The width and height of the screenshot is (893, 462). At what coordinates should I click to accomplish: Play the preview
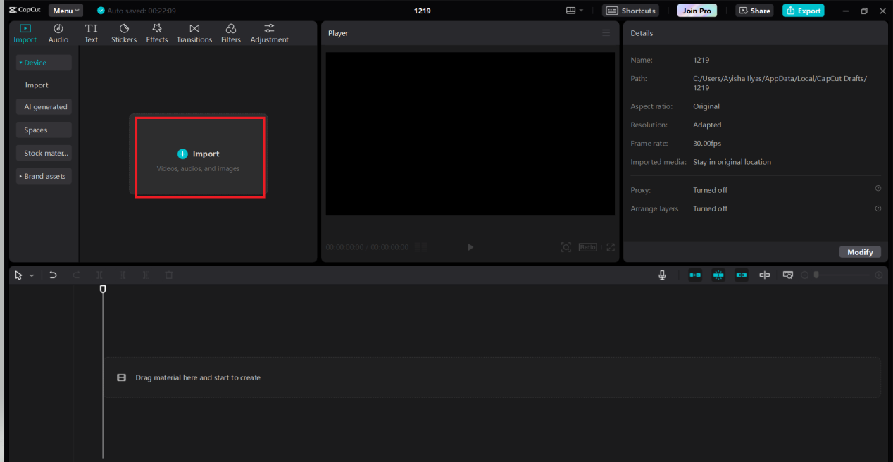470,247
